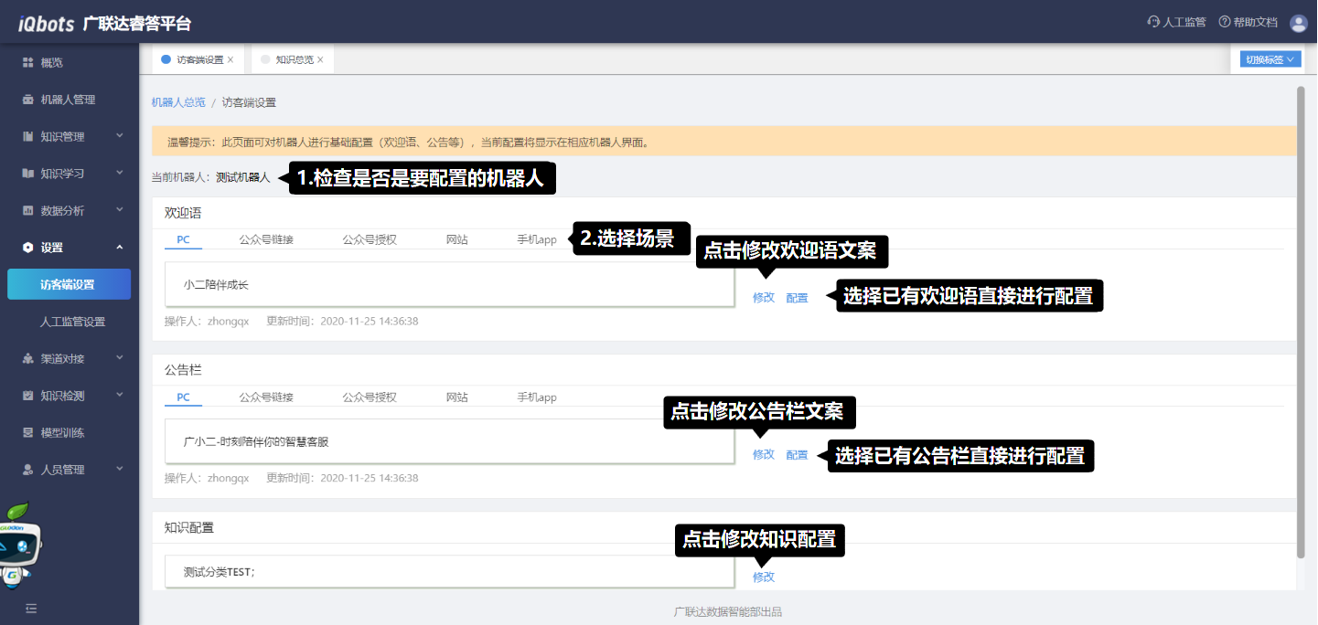This screenshot has width=1318, height=625.
Task: Click the 模型训练 model training icon
Action: pyautogui.click(x=28, y=432)
